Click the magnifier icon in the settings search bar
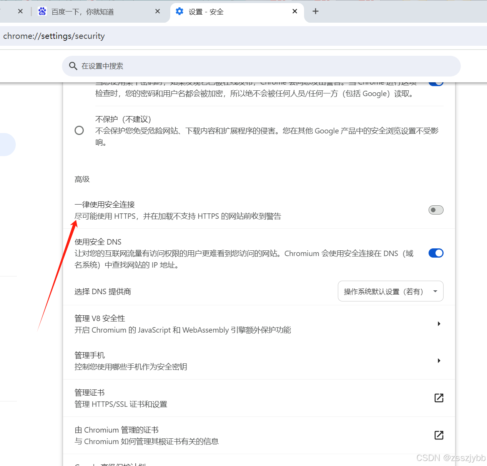Image resolution: width=487 pixels, height=466 pixels. pos(73,66)
